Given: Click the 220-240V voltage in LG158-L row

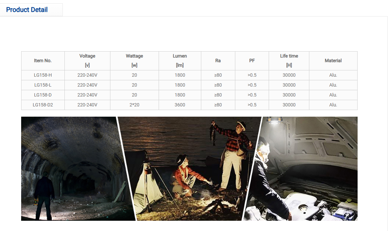Looking at the screenshot, I should (87, 85).
